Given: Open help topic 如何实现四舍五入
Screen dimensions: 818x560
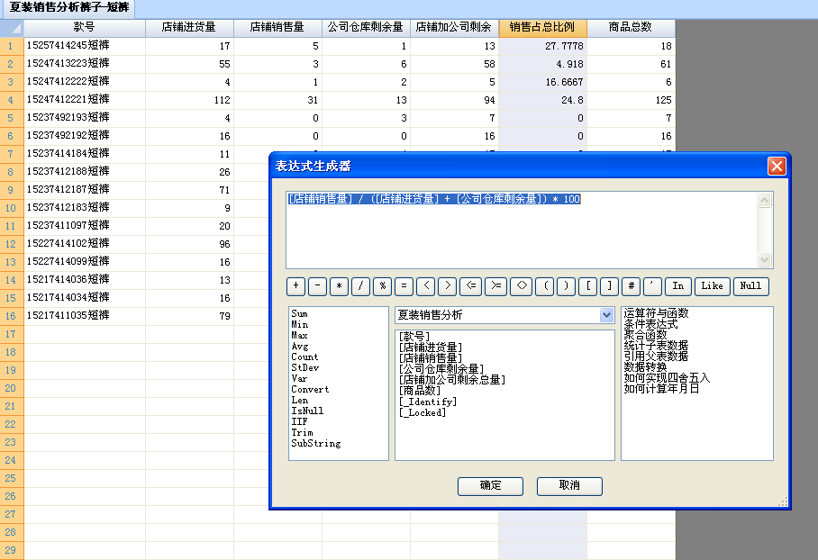Looking at the screenshot, I should pos(667,378).
